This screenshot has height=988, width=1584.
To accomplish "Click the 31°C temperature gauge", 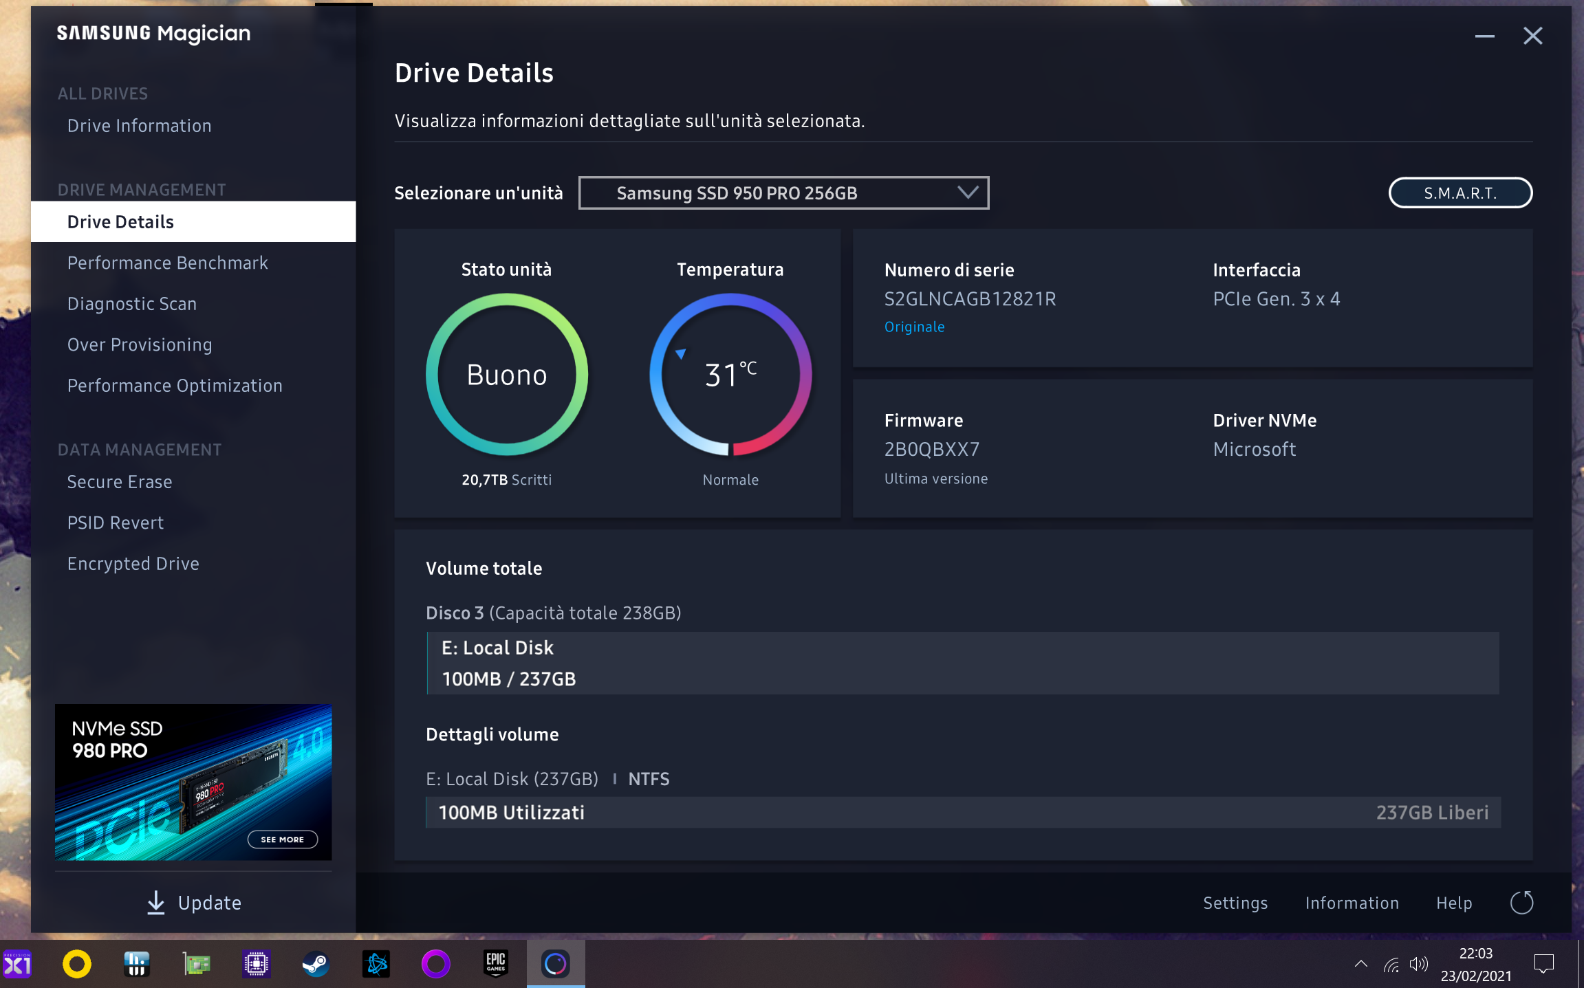I will coord(730,375).
